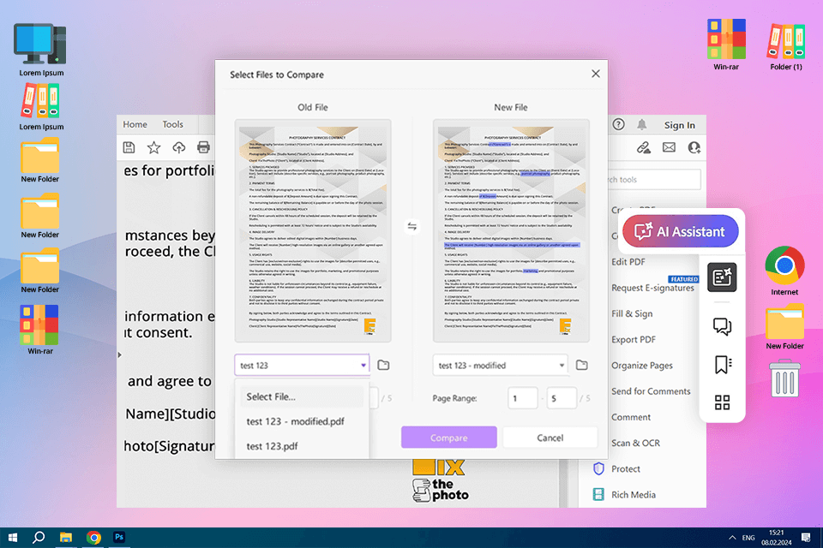The image size is (823, 548).
Task: Click the Rich Media film icon
Action: pyautogui.click(x=598, y=494)
